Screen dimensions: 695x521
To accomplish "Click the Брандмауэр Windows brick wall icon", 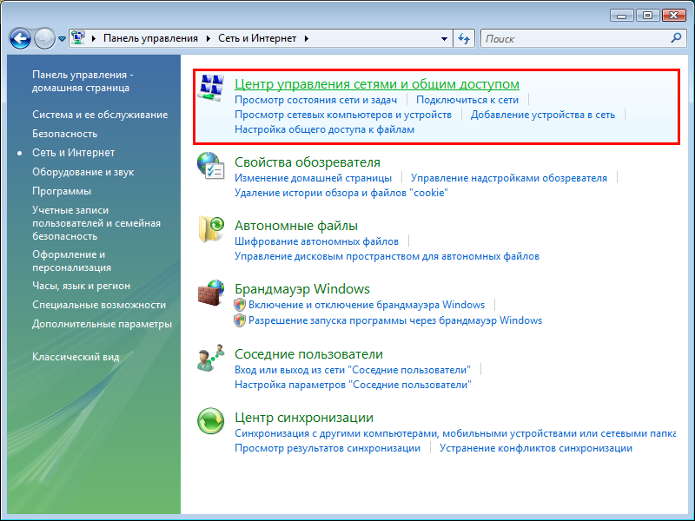I will pos(210,293).
